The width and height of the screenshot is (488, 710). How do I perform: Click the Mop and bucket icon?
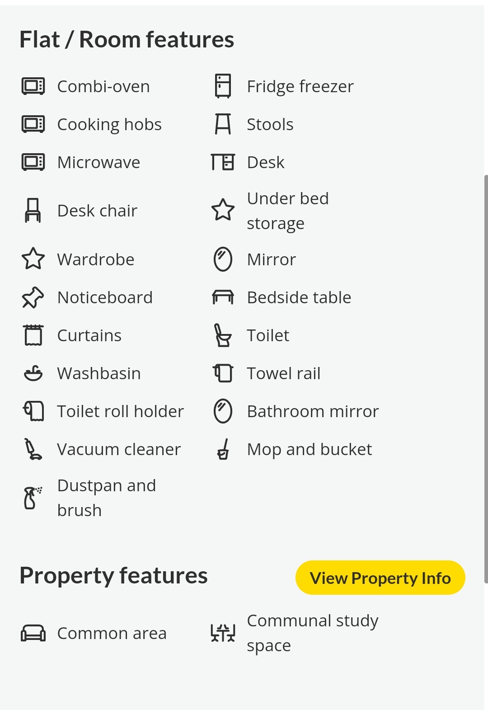pos(223,449)
